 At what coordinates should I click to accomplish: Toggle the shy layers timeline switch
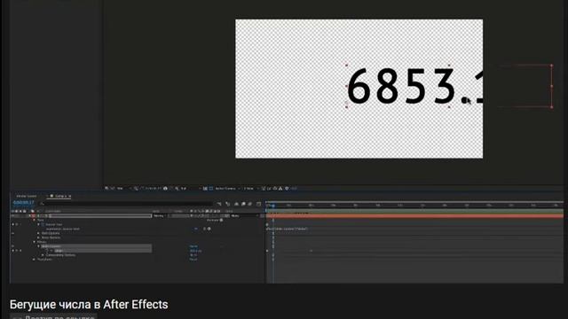[x=236, y=204]
